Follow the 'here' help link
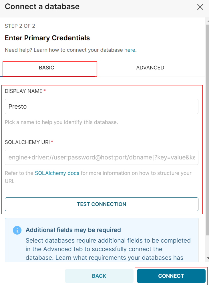The image size is (209, 288). tap(130, 50)
